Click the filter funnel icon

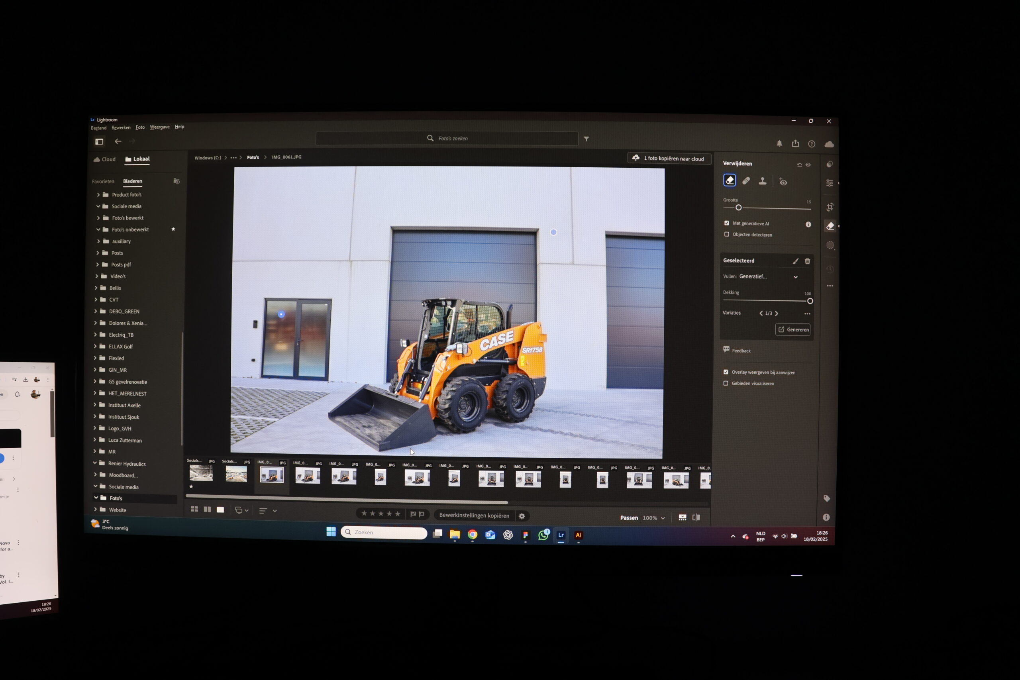(x=586, y=139)
